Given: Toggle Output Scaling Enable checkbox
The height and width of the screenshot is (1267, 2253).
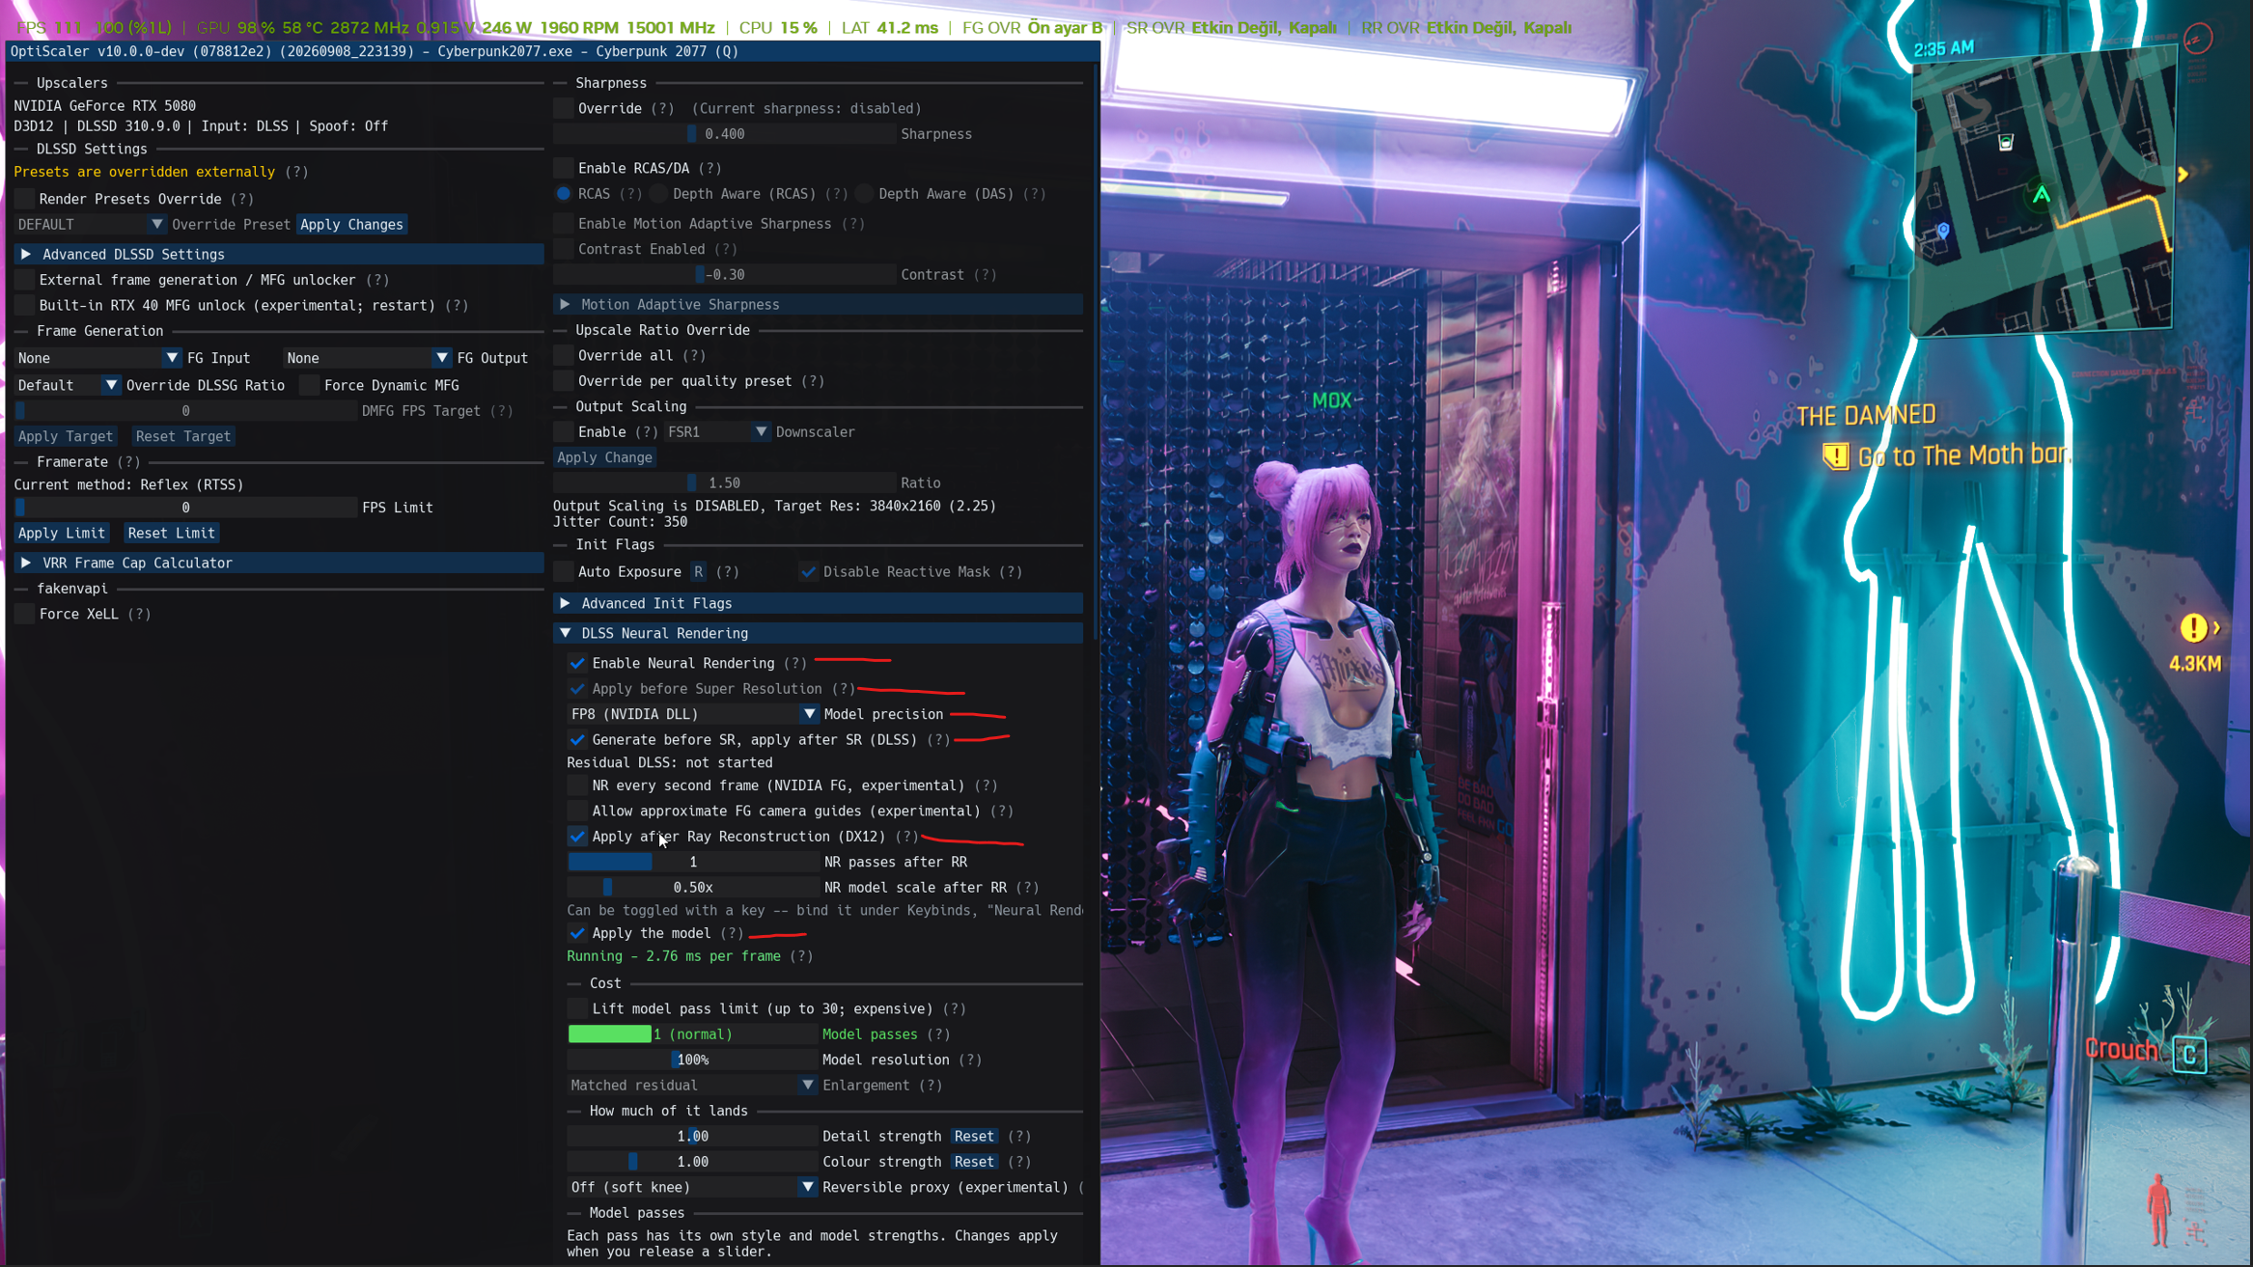Looking at the screenshot, I should pos(564,431).
